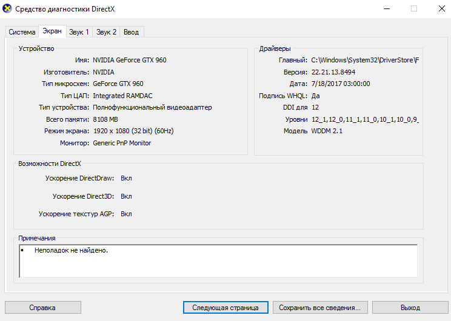Click driver version 22.21.13.8494
This screenshot has width=451, height=321.
[x=333, y=72]
